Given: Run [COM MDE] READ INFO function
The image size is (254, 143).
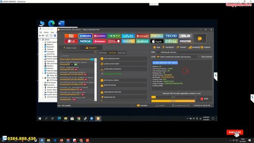Looking at the screenshot, I should pyautogui.click(x=123, y=59).
